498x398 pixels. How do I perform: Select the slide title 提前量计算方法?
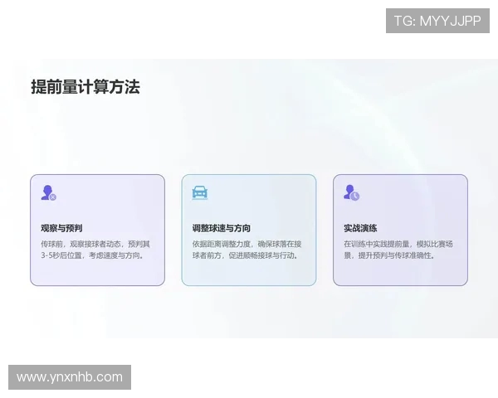(85, 87)
